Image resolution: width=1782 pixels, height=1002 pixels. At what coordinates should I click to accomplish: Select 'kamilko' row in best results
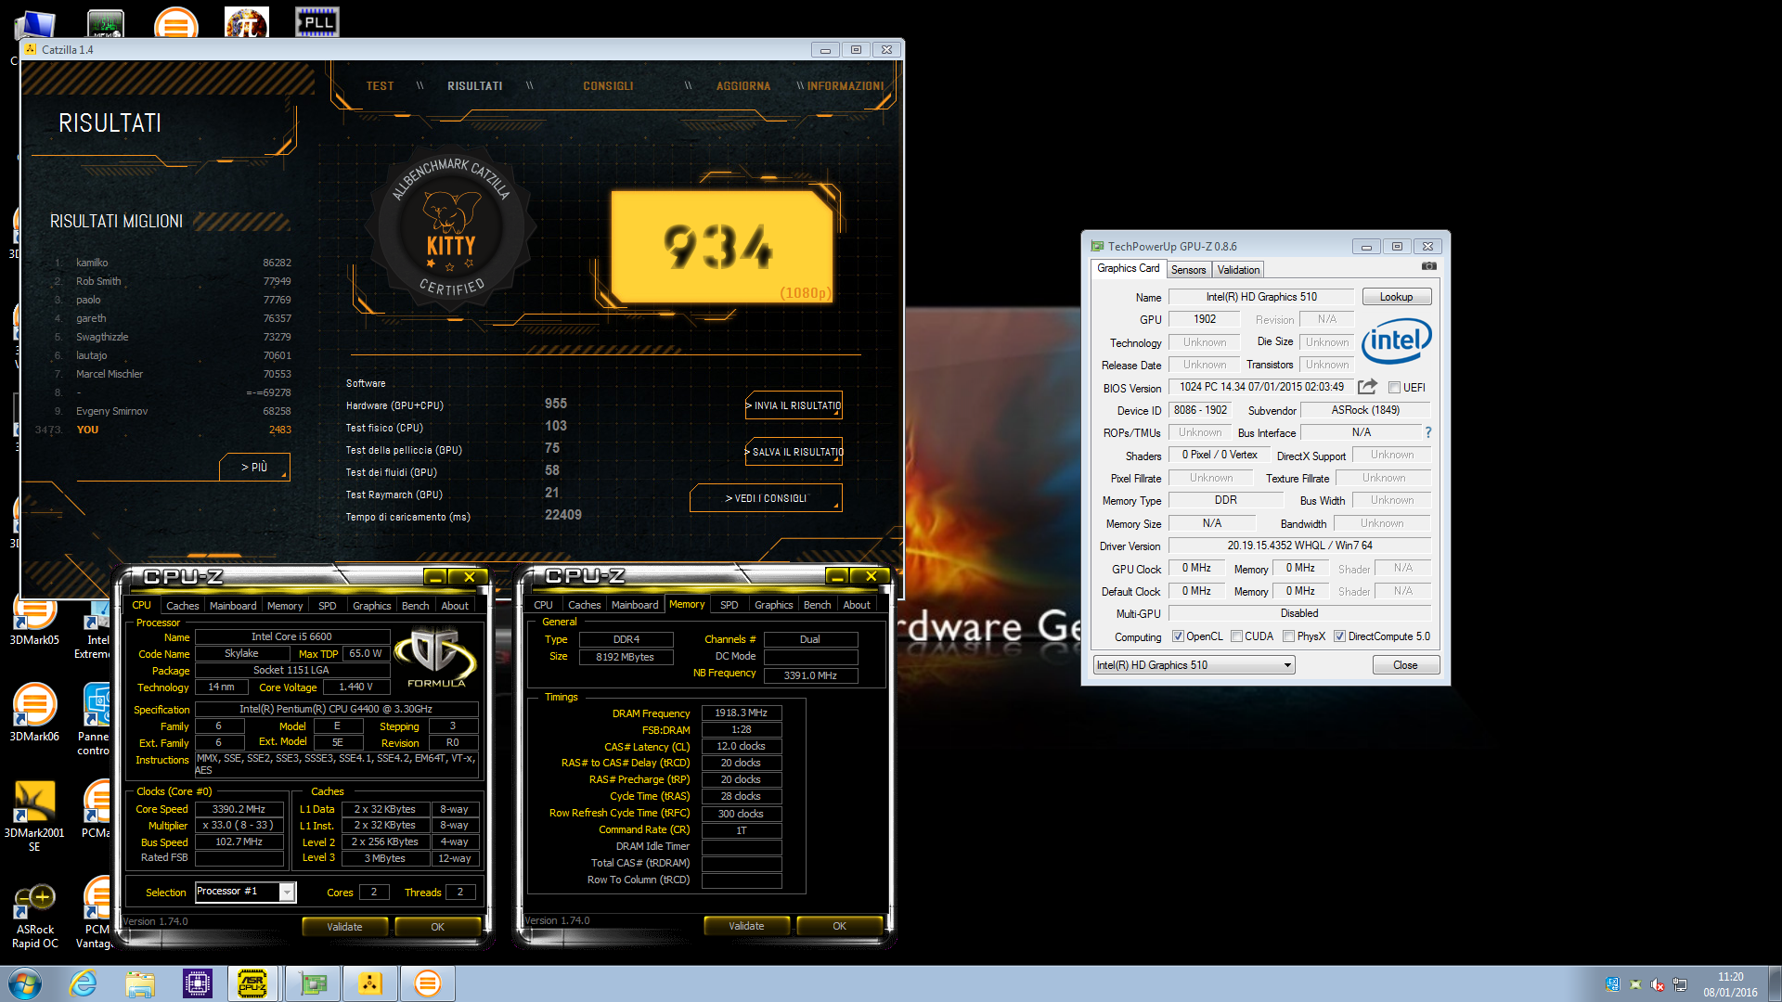tap(173, 263)
